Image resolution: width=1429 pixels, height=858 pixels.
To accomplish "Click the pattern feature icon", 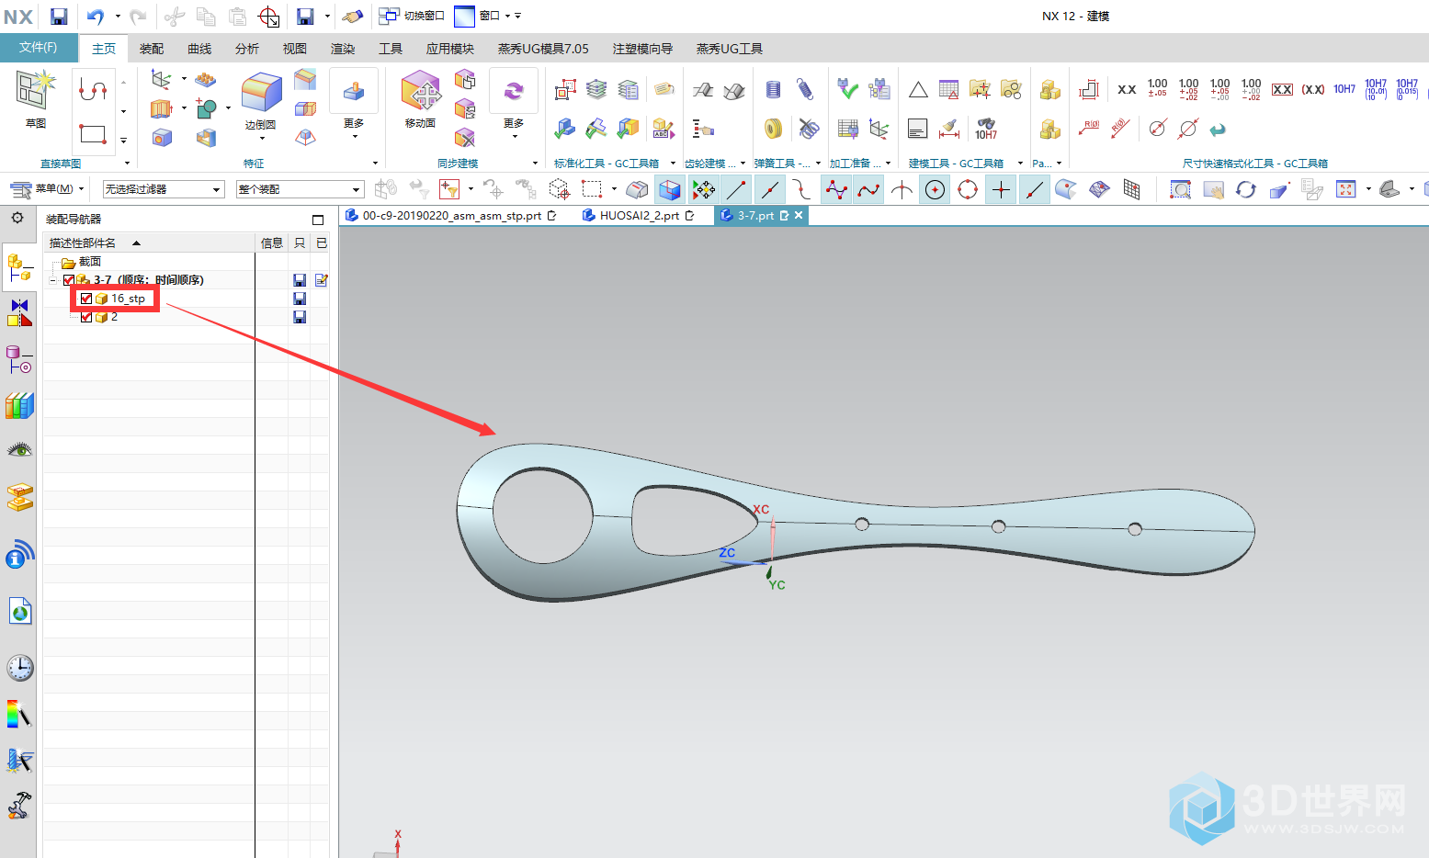I will point(206,80).
